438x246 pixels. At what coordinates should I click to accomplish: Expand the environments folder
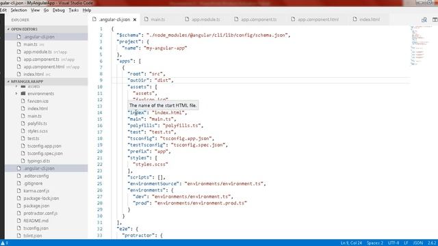[x=16, y=94]
